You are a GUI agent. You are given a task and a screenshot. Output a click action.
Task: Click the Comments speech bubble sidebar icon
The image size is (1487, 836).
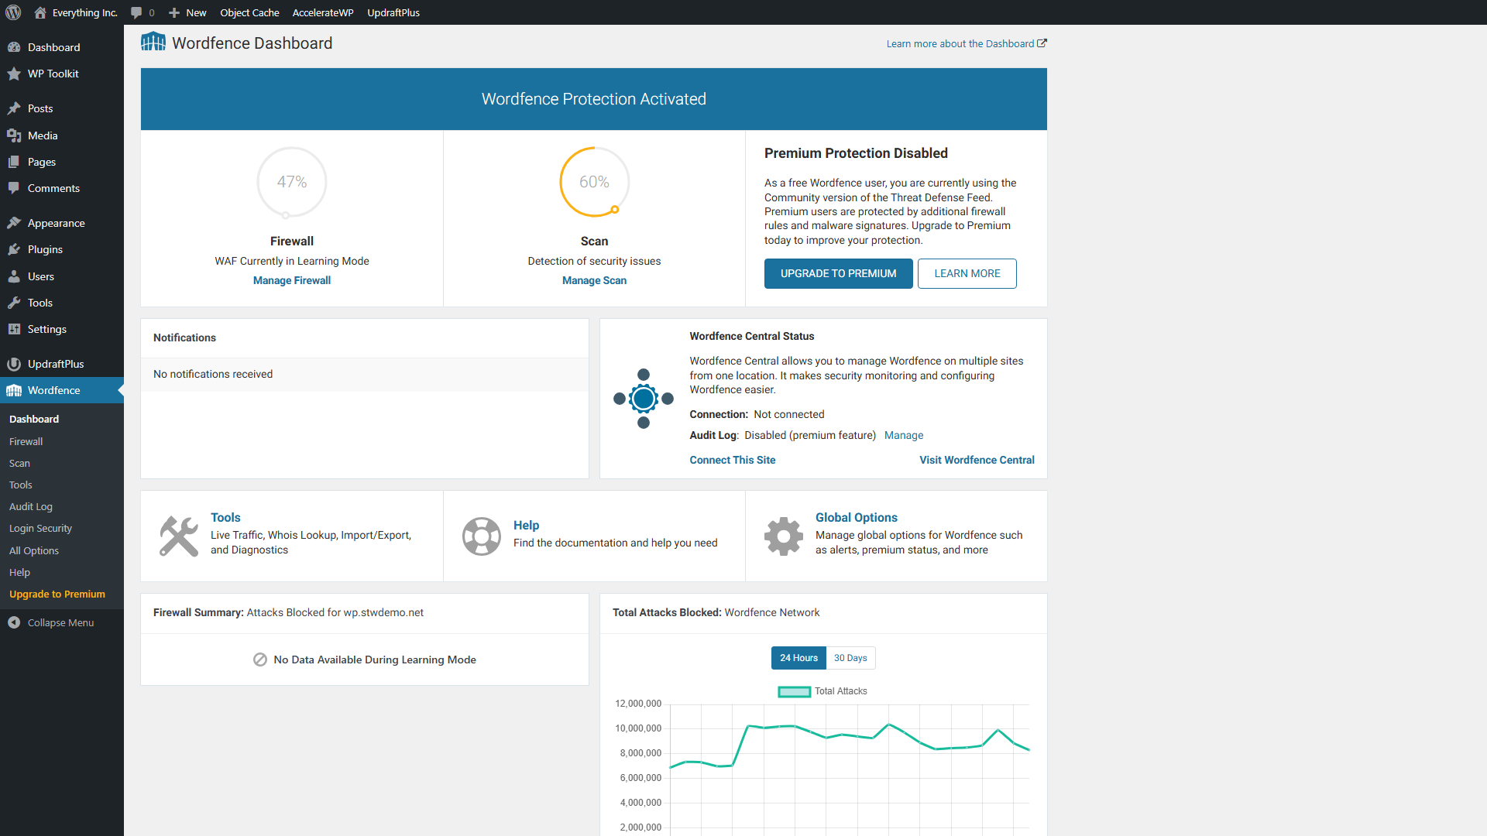pyautogui.click(x=14, y=188)
